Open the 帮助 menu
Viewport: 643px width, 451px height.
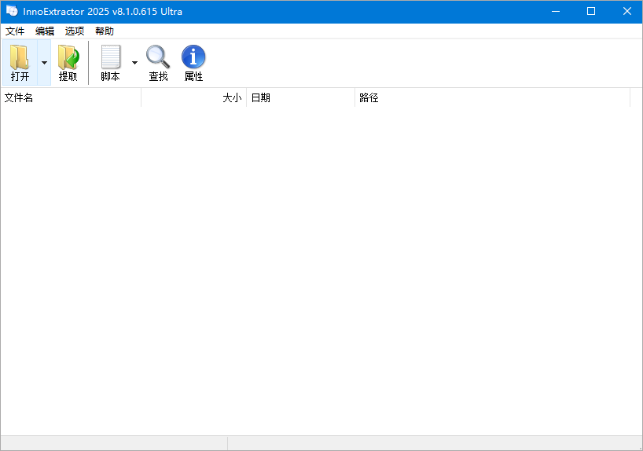(105, 31)
